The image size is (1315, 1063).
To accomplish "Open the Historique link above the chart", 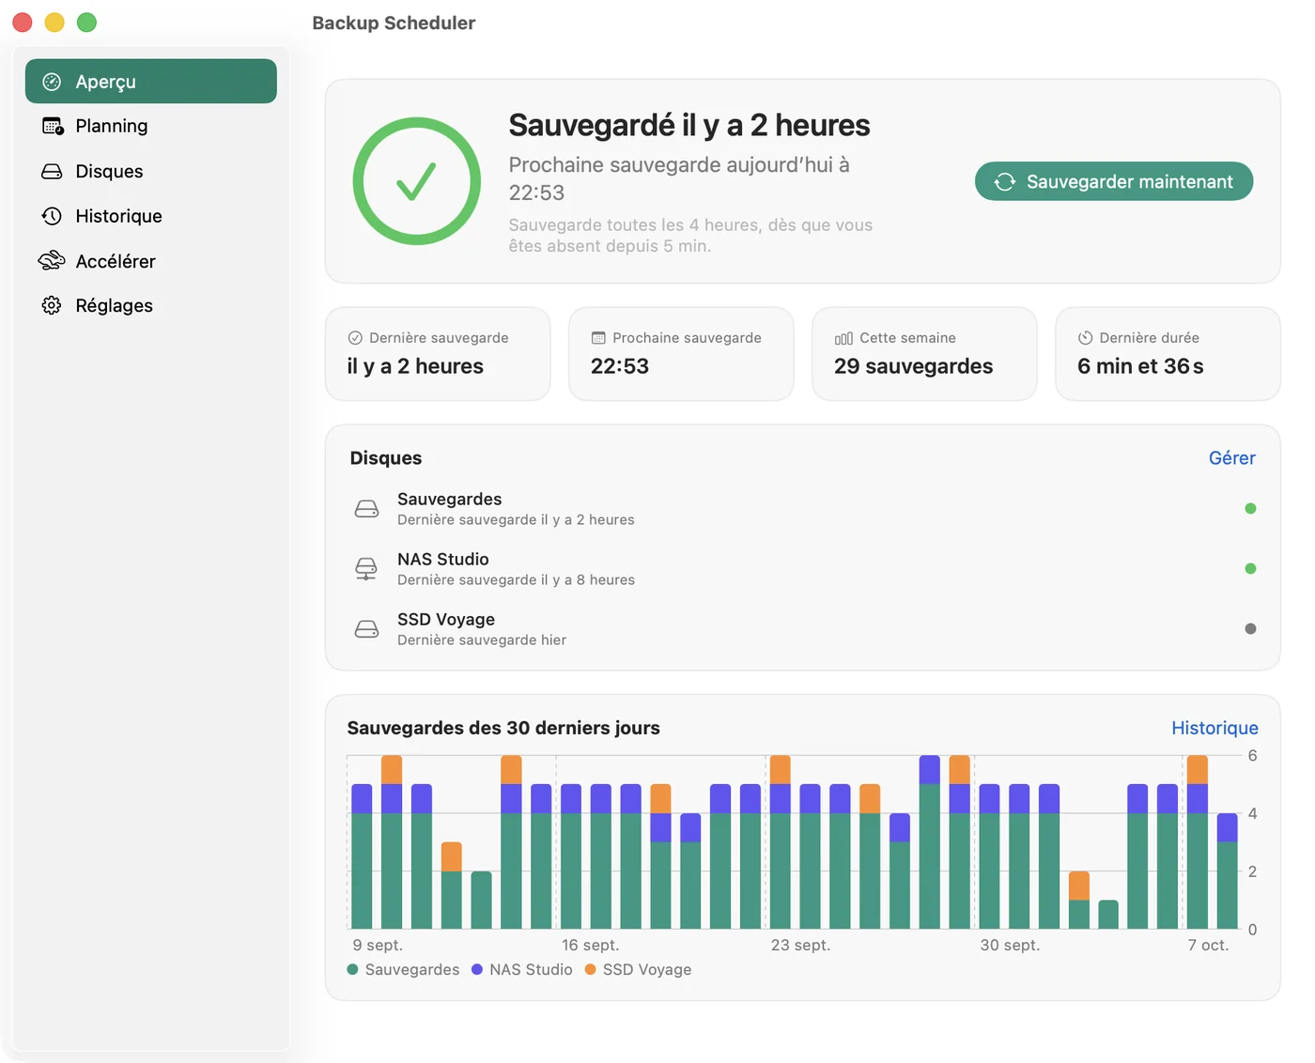I will (x=1214, y=728).
